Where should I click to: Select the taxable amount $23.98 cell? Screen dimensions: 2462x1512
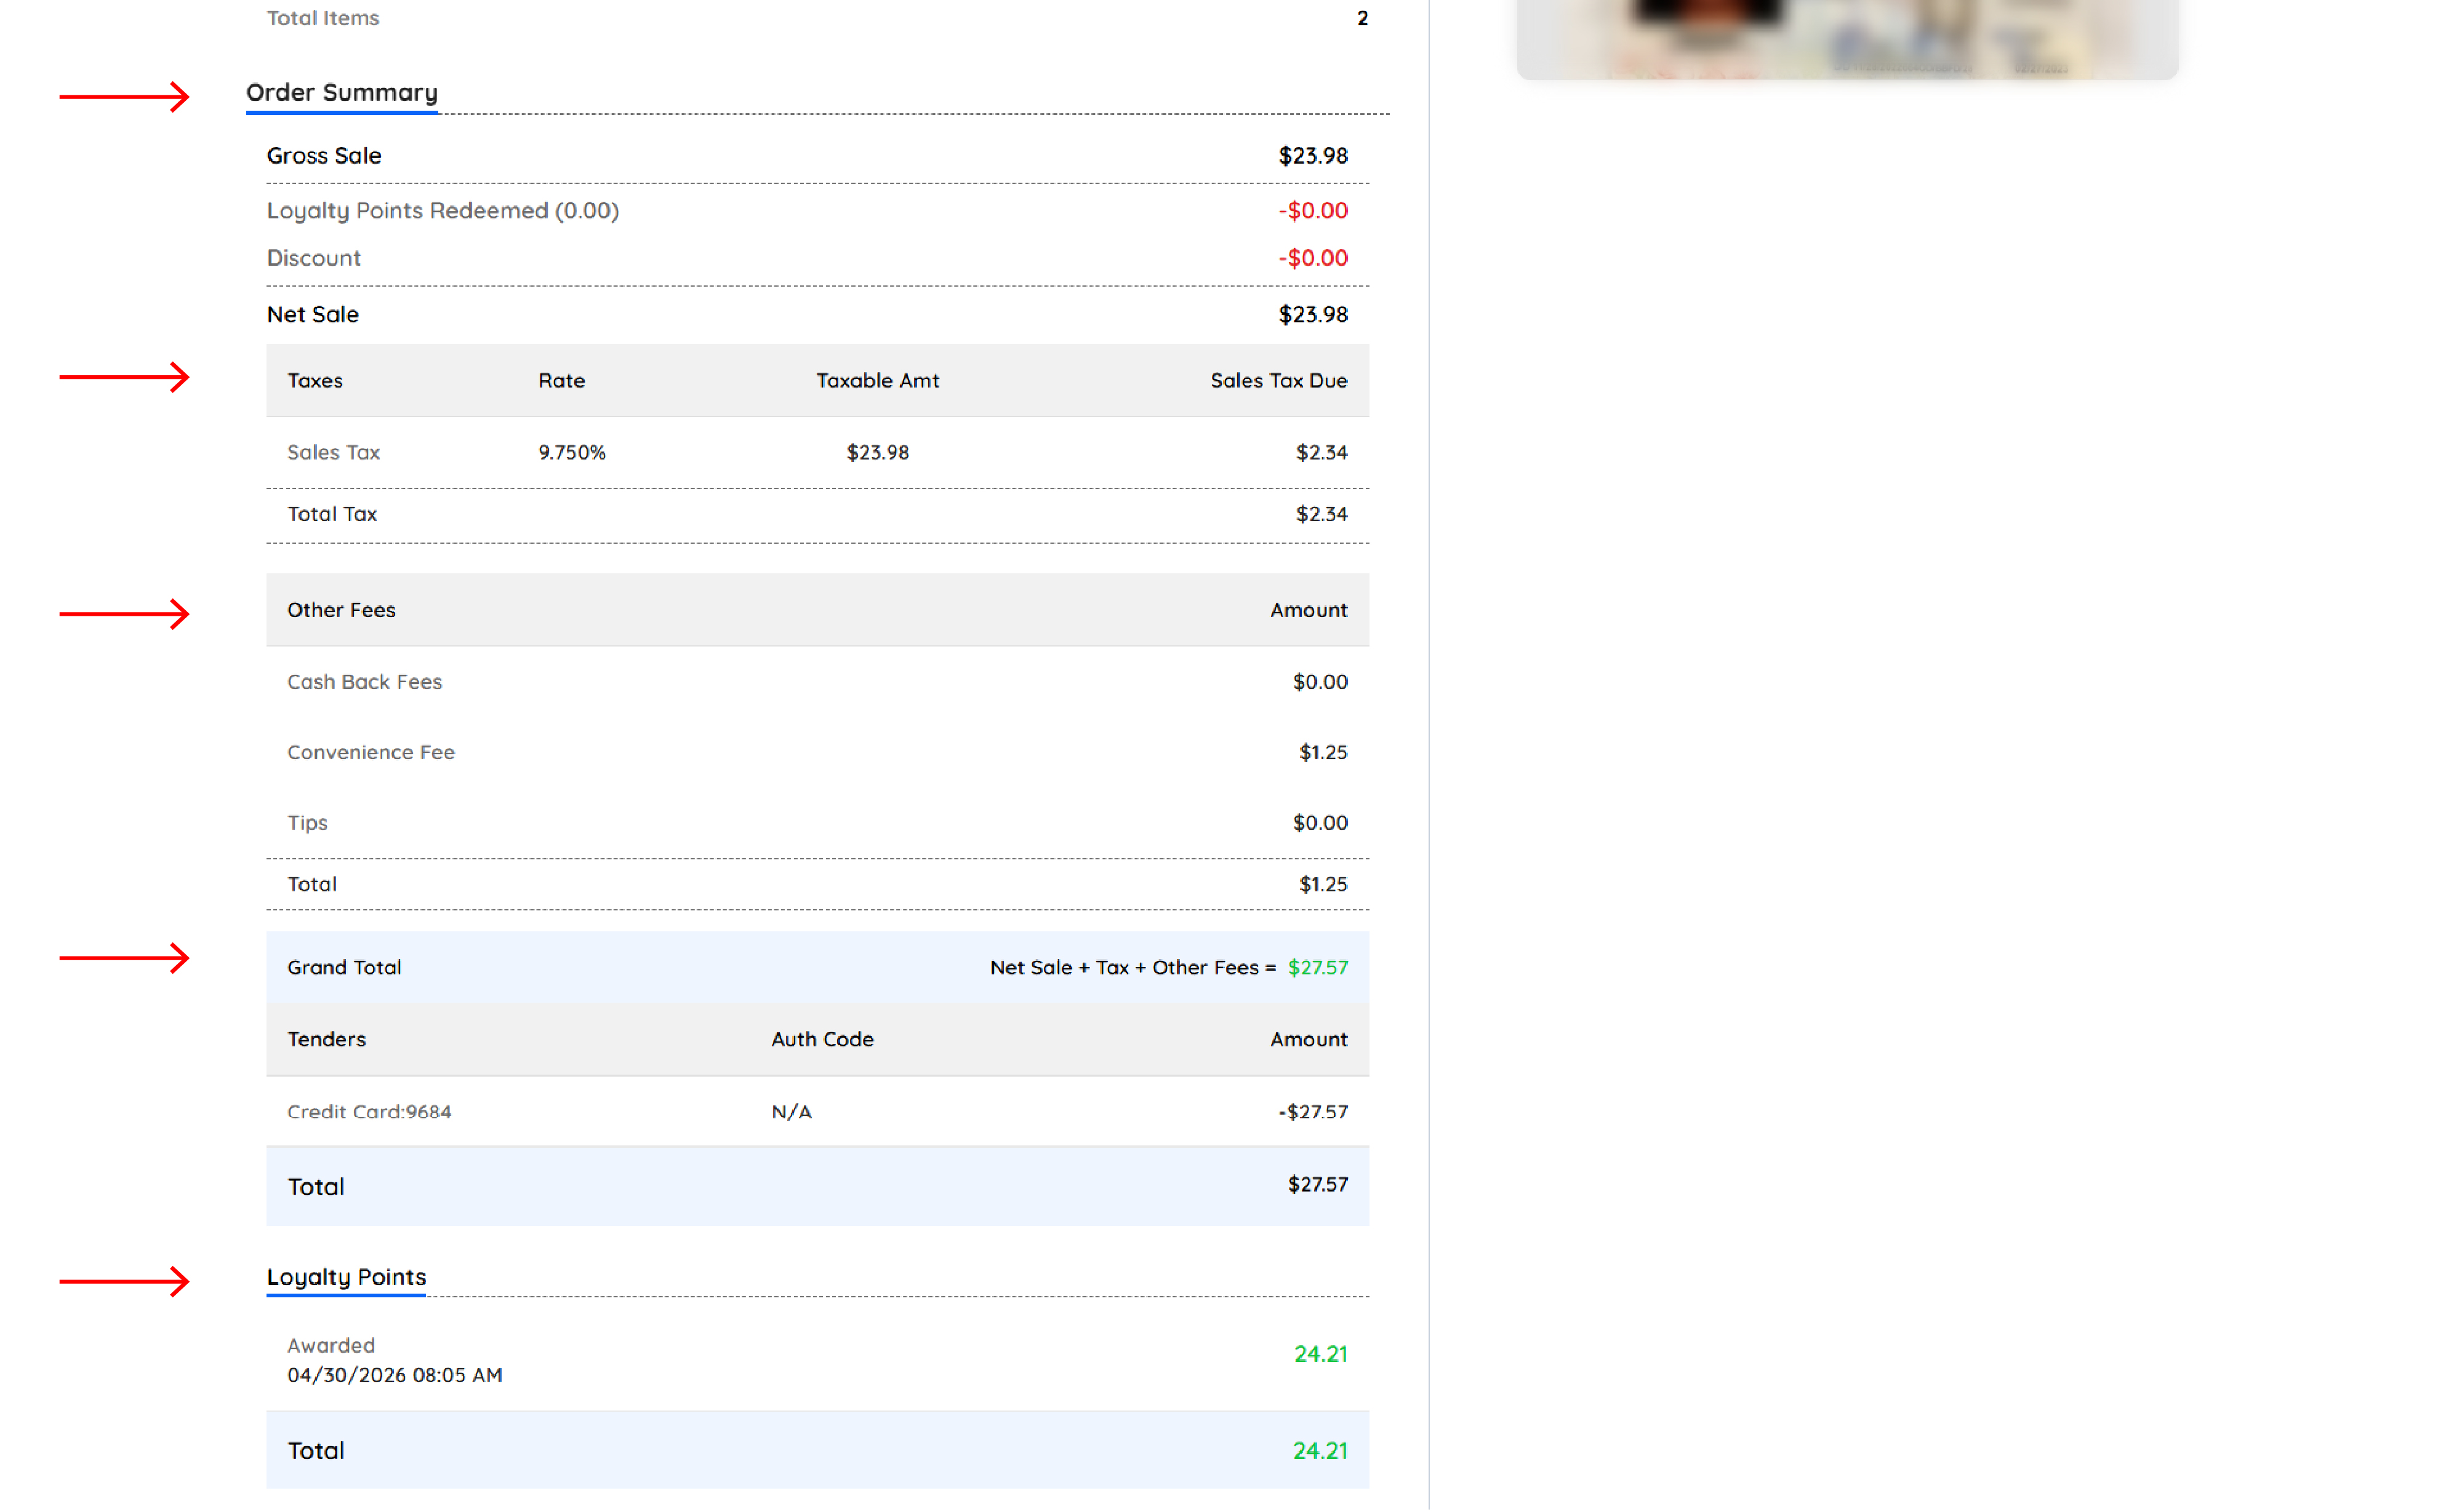[877, 453]
